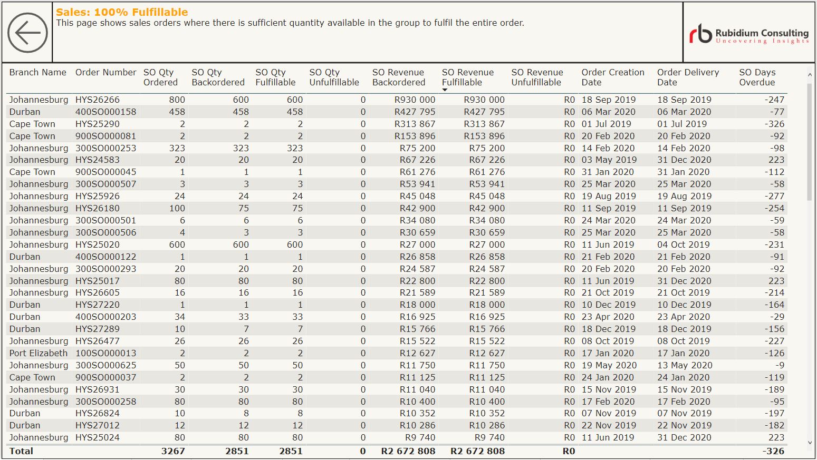Click the Rubidium Consulting logo
This screenshot has width=817, height=460.
748,33
